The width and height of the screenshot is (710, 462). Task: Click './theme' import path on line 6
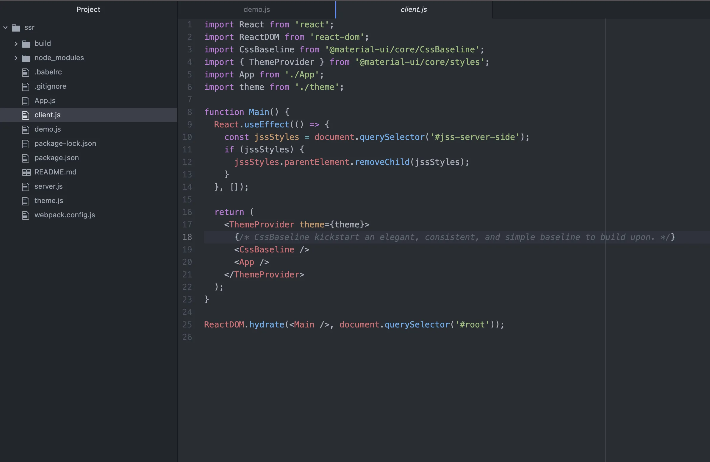coord(317,87)
